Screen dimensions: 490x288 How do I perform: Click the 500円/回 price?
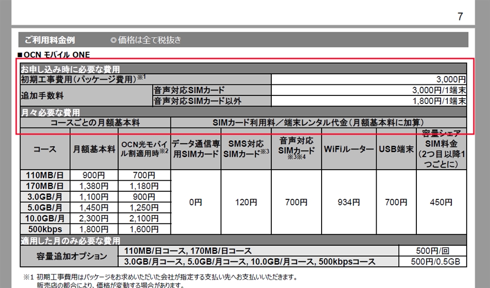click(433, 251)
